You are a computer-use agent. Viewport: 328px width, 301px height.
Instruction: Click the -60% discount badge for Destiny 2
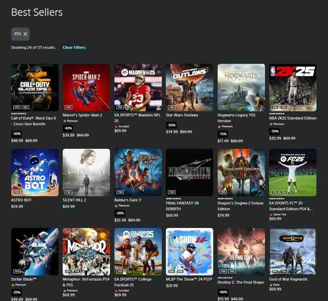point(223,292)
